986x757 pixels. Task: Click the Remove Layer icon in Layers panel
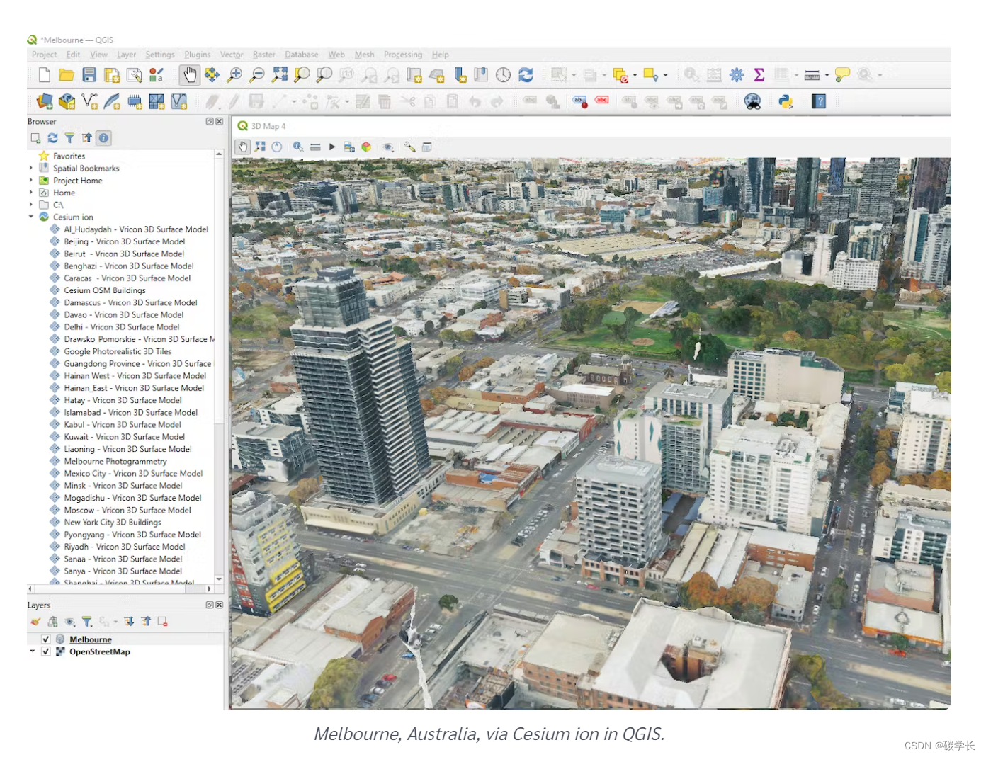click(161, 622)
